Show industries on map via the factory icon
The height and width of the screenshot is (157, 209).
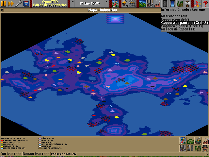pyautogui.click(x=205, y=141)
